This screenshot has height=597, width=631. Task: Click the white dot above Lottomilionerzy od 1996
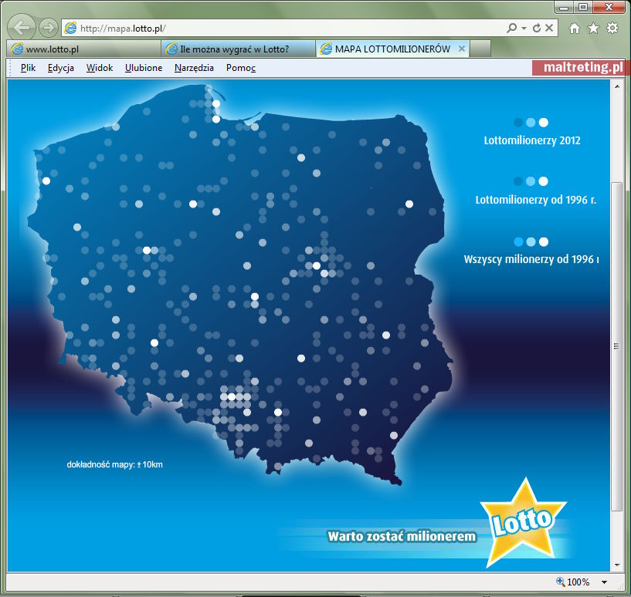[543, 181]
